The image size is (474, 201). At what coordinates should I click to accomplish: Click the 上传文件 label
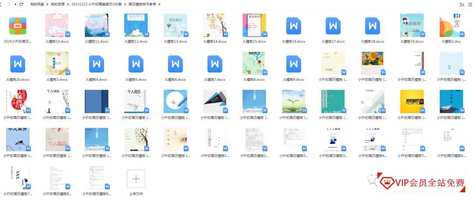(136, 194)
